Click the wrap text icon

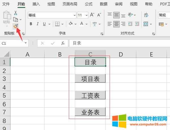[146, 15]
